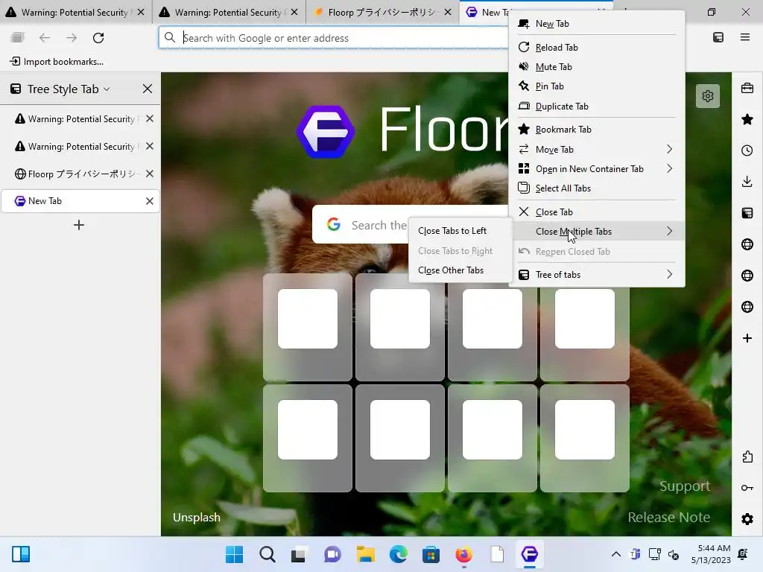Select Close Tabs to Left submenu item
763x572 pixels.
[460, 231]
